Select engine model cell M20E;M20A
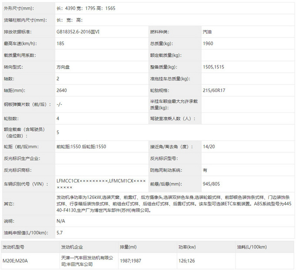This screenshot has height=270, width=296. pos(15,261)
